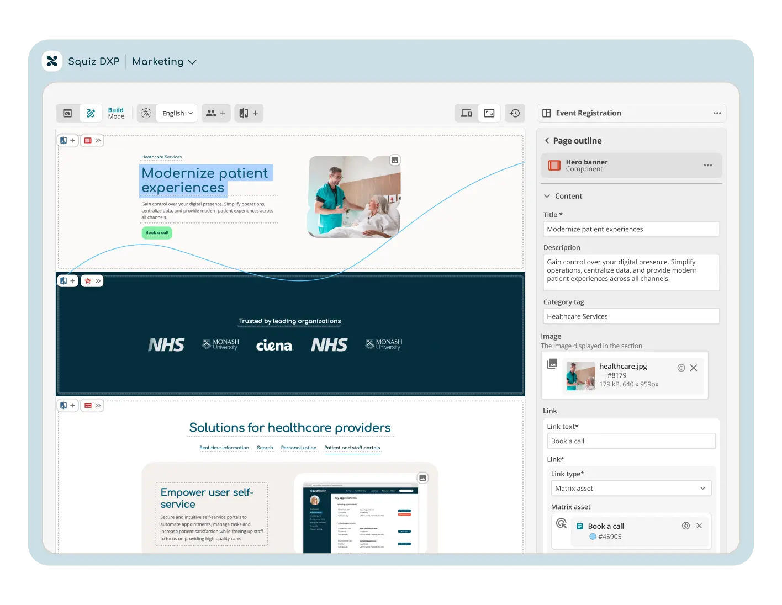Click the Squiz DXP logo icon
The height and width of the screenshot is (605, 782).
[x=52, y=61]
